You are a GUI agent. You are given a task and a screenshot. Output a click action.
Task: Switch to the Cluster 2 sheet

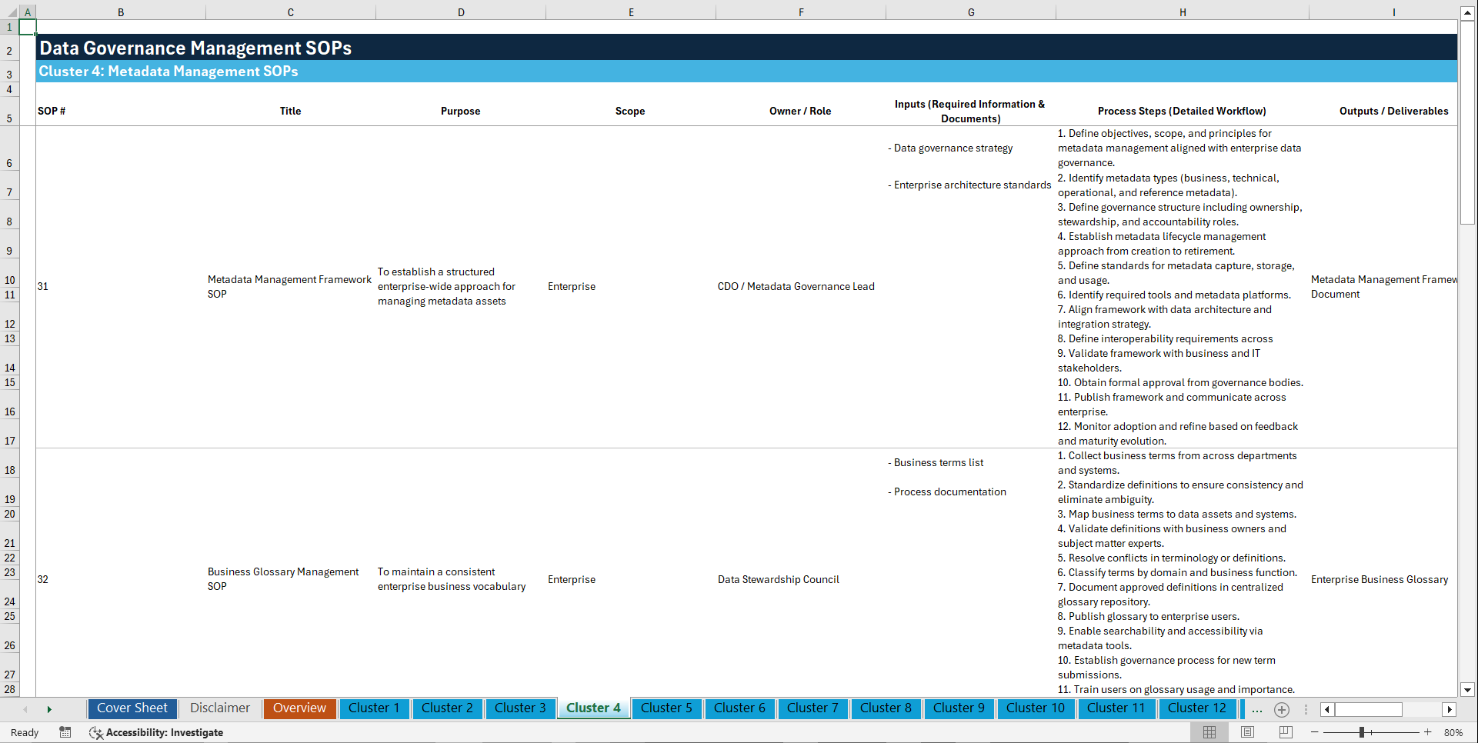(x=447, y=708)
